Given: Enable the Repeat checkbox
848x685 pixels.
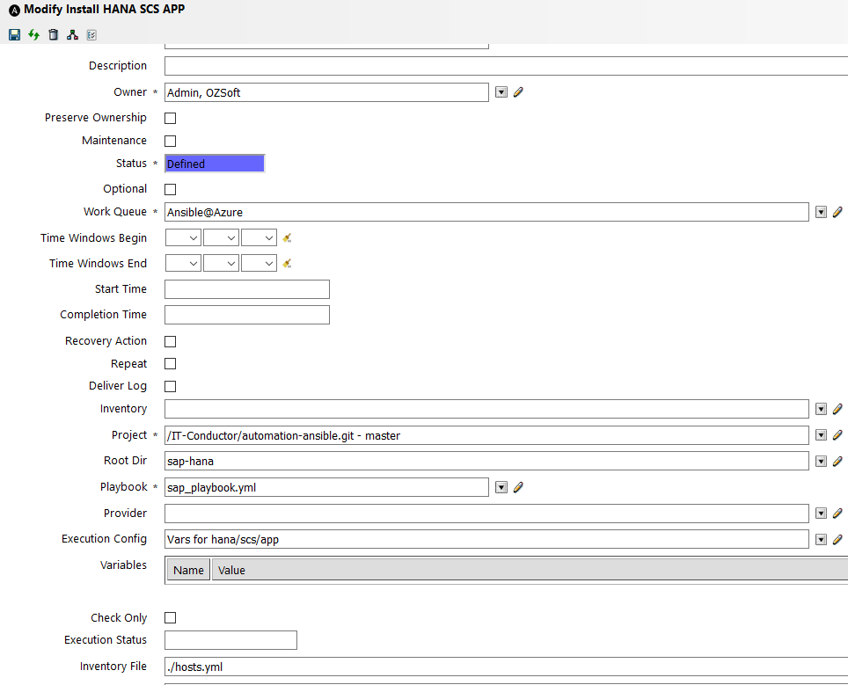Looking at the screenshot, I should click(x=171, y=364).
